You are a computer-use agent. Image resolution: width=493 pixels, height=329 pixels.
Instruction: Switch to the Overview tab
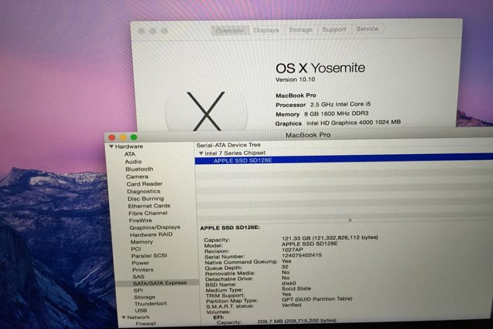230,30
